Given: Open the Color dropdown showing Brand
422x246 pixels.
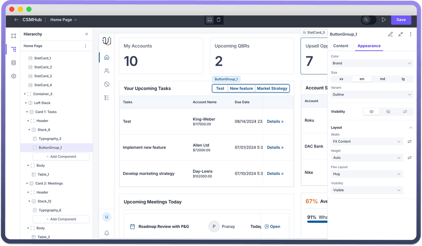Looking at the screenshot, I should 372,63.
